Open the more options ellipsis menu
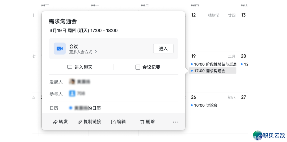The image size is (287, 142). click(x=176, y=122)
